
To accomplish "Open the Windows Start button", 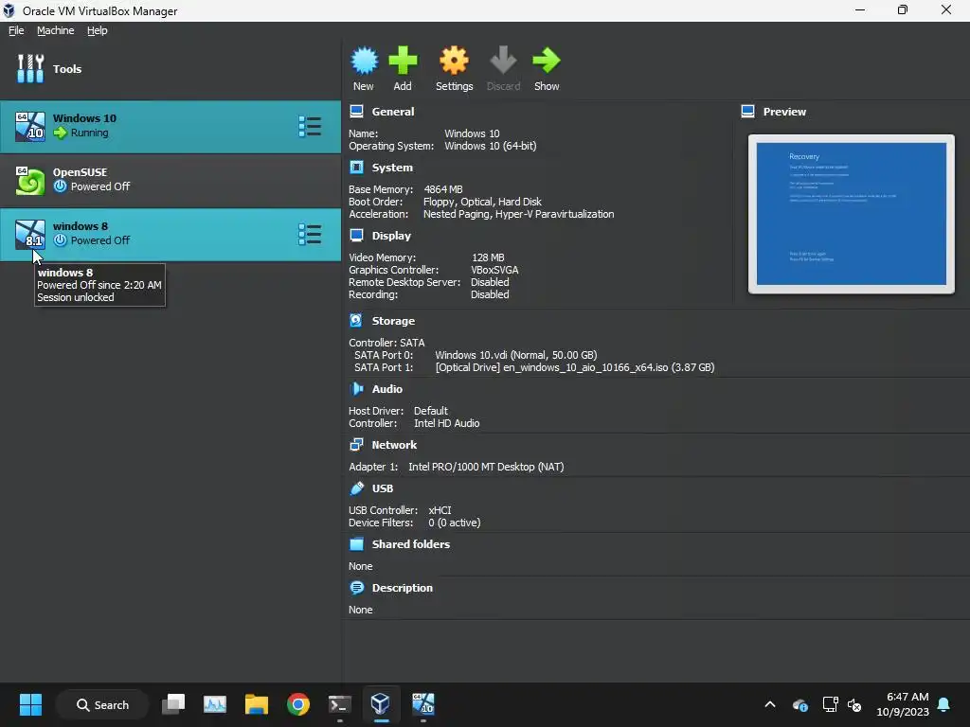I will click(x=30, y=704).
